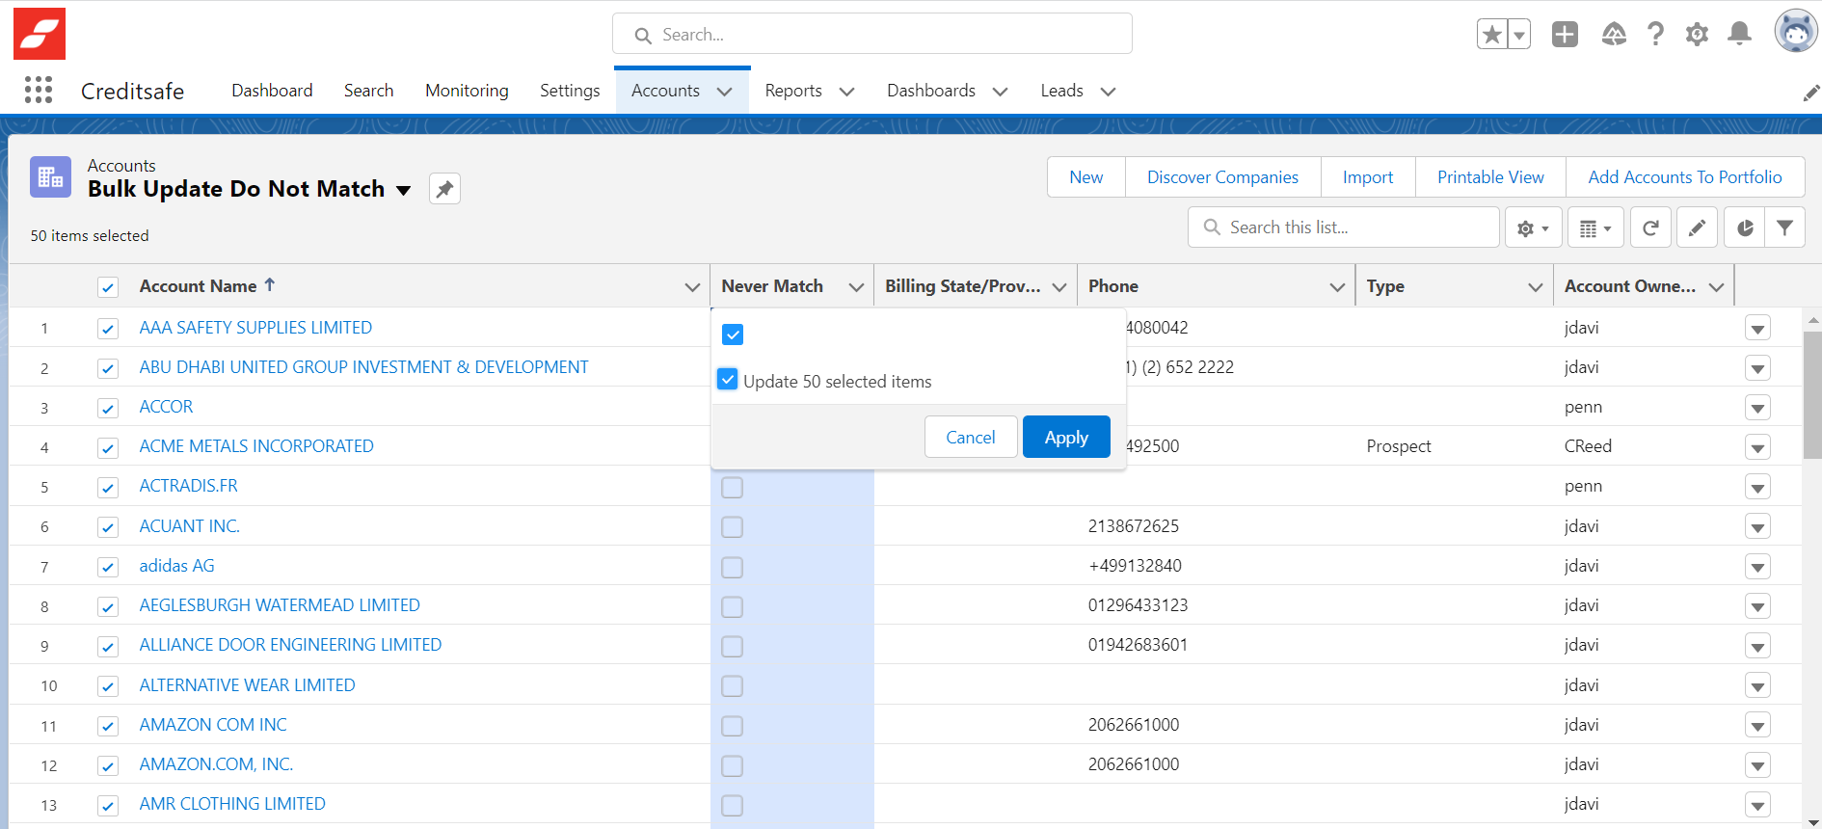The height and width of the screenshot is (829, 1822).
Task: Open row actions for AMAZON COM INC
Action: tap(1757, 726)
